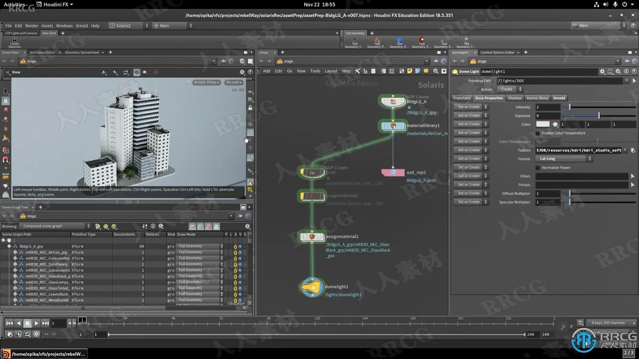Click the select arrow tool in viewport sidebar

[5, 91]
